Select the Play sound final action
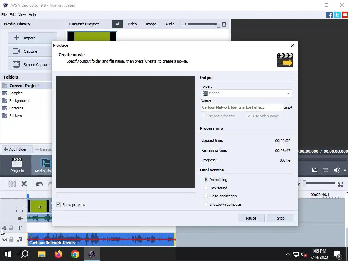The height and width of the screenshot is (261, 348). 206,188
